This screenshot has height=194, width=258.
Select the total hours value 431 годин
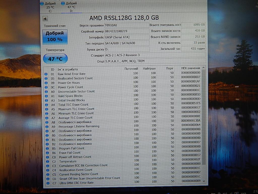(193, 48)
